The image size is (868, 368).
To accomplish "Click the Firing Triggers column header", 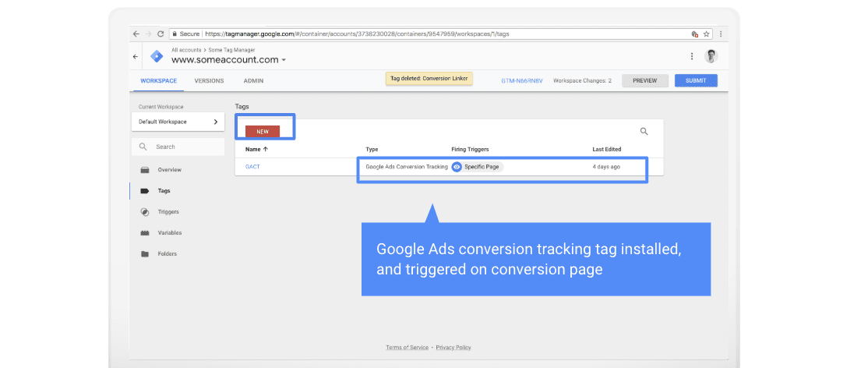I will (x=470, y=149).
